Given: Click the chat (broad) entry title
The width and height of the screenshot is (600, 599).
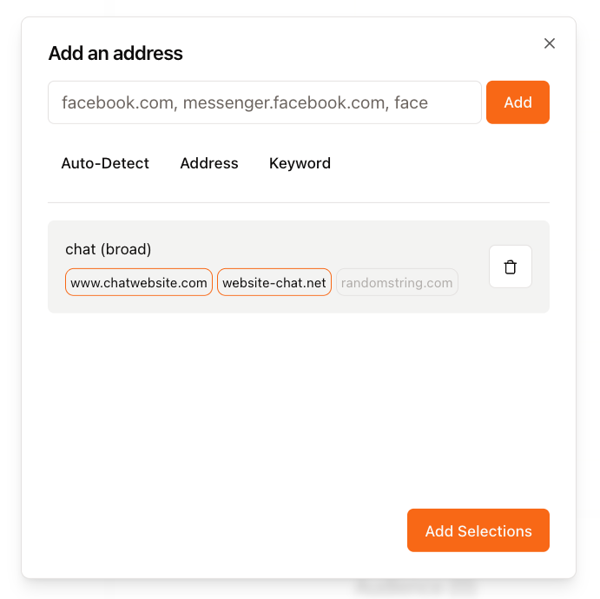Looking at the screenshot, I should point(109,249).
